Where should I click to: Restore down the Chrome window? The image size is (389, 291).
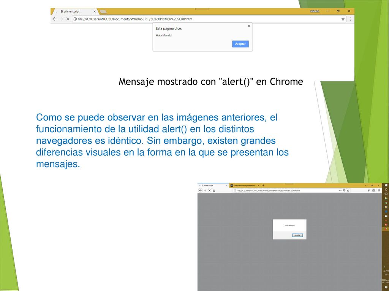(x=338, y=11)
